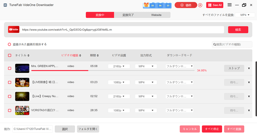Screen dimensions: 257x134
Task: Open the hamburger menu icon
Action: click(x=229, y=5)
